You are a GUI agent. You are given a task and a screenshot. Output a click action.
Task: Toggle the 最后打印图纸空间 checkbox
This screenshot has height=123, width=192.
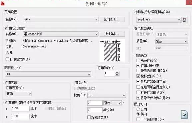click(x=138, y=81)
